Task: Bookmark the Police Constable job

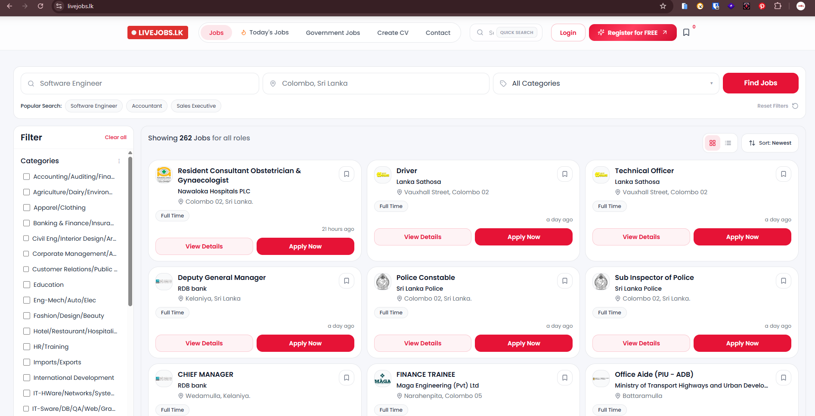Action: pos(565,281)
